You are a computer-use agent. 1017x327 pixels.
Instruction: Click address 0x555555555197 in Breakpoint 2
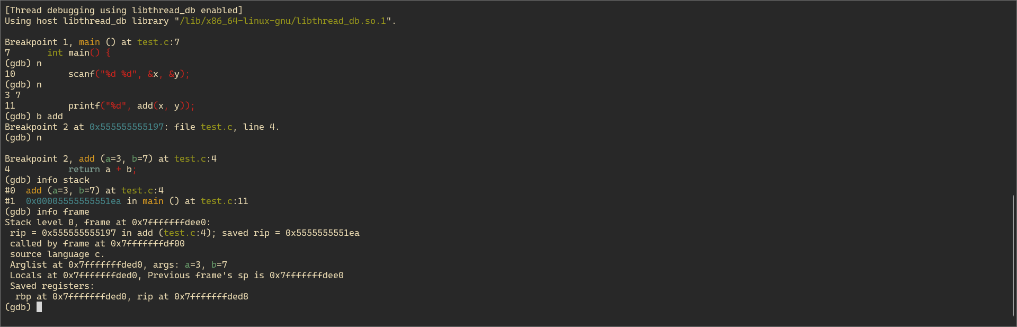pos(127,127)
